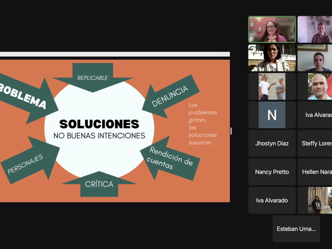Select the bald man in green shirt tile

pos(320,86)
